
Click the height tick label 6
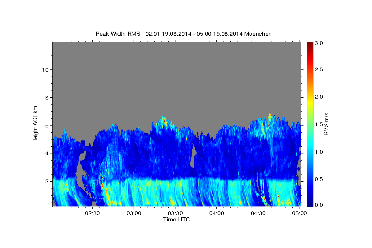46,125
